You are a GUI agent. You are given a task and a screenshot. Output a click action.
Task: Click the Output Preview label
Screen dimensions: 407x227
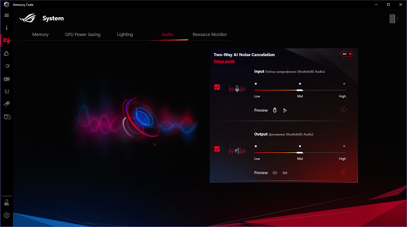(x=261, y=173)
